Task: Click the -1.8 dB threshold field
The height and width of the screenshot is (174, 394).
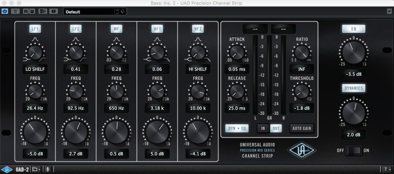Action: [x=301, y=108]
